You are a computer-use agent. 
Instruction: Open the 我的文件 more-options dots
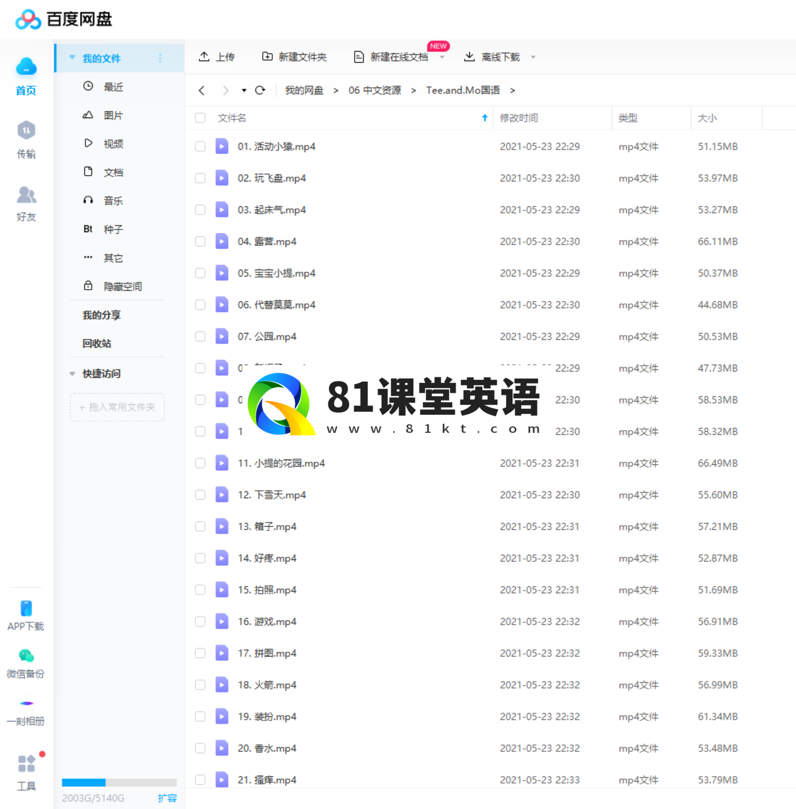pyautogui.click(x=160, y=58)
